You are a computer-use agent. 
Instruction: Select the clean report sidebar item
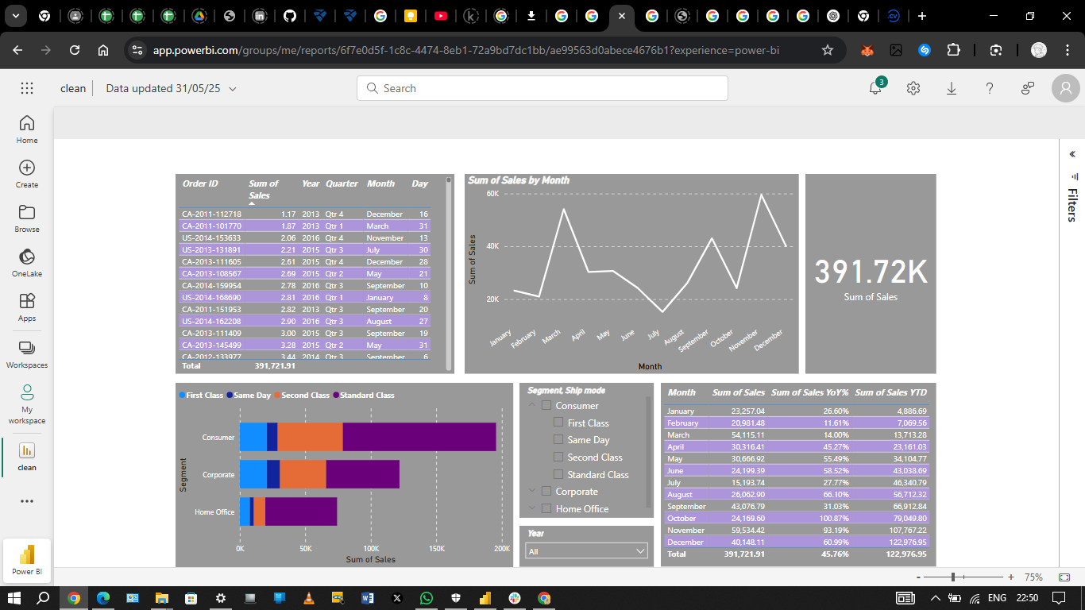(x=27, y=457)
